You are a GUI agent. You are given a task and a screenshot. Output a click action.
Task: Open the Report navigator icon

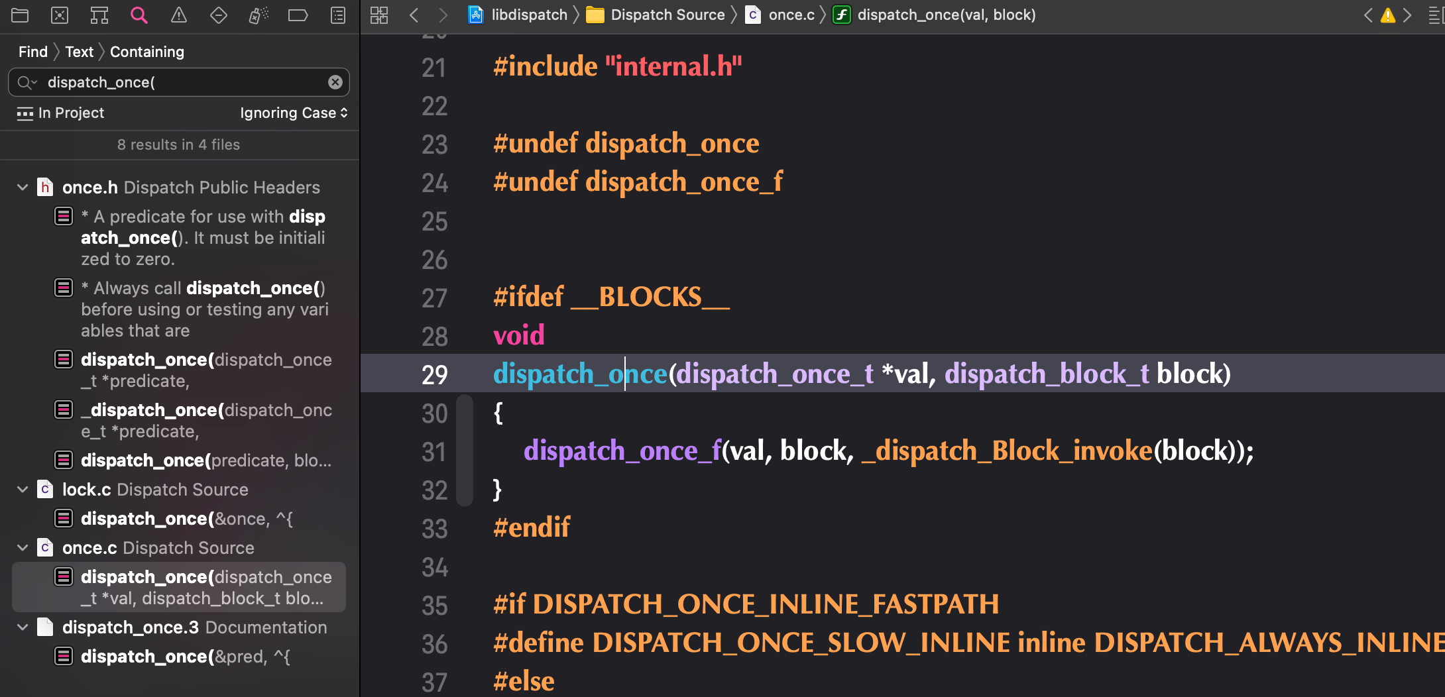coord(338,15)
